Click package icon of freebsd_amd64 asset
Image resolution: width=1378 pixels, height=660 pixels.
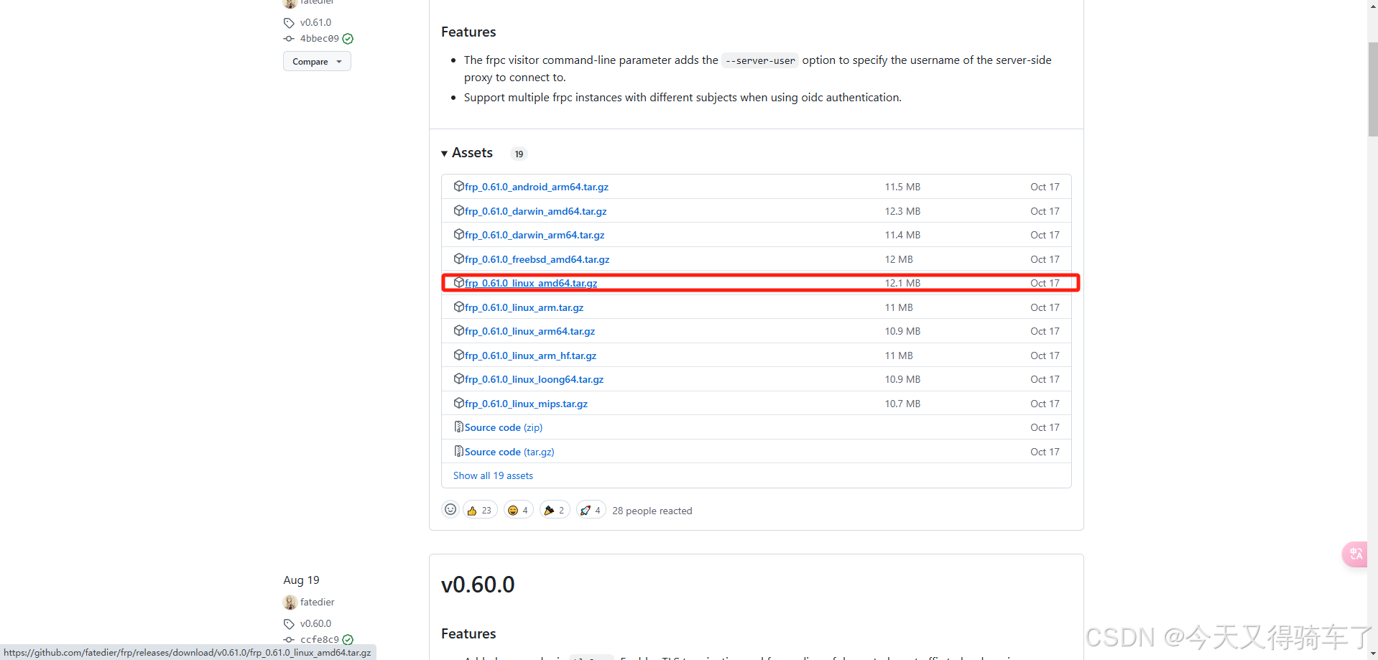point(458,259)
